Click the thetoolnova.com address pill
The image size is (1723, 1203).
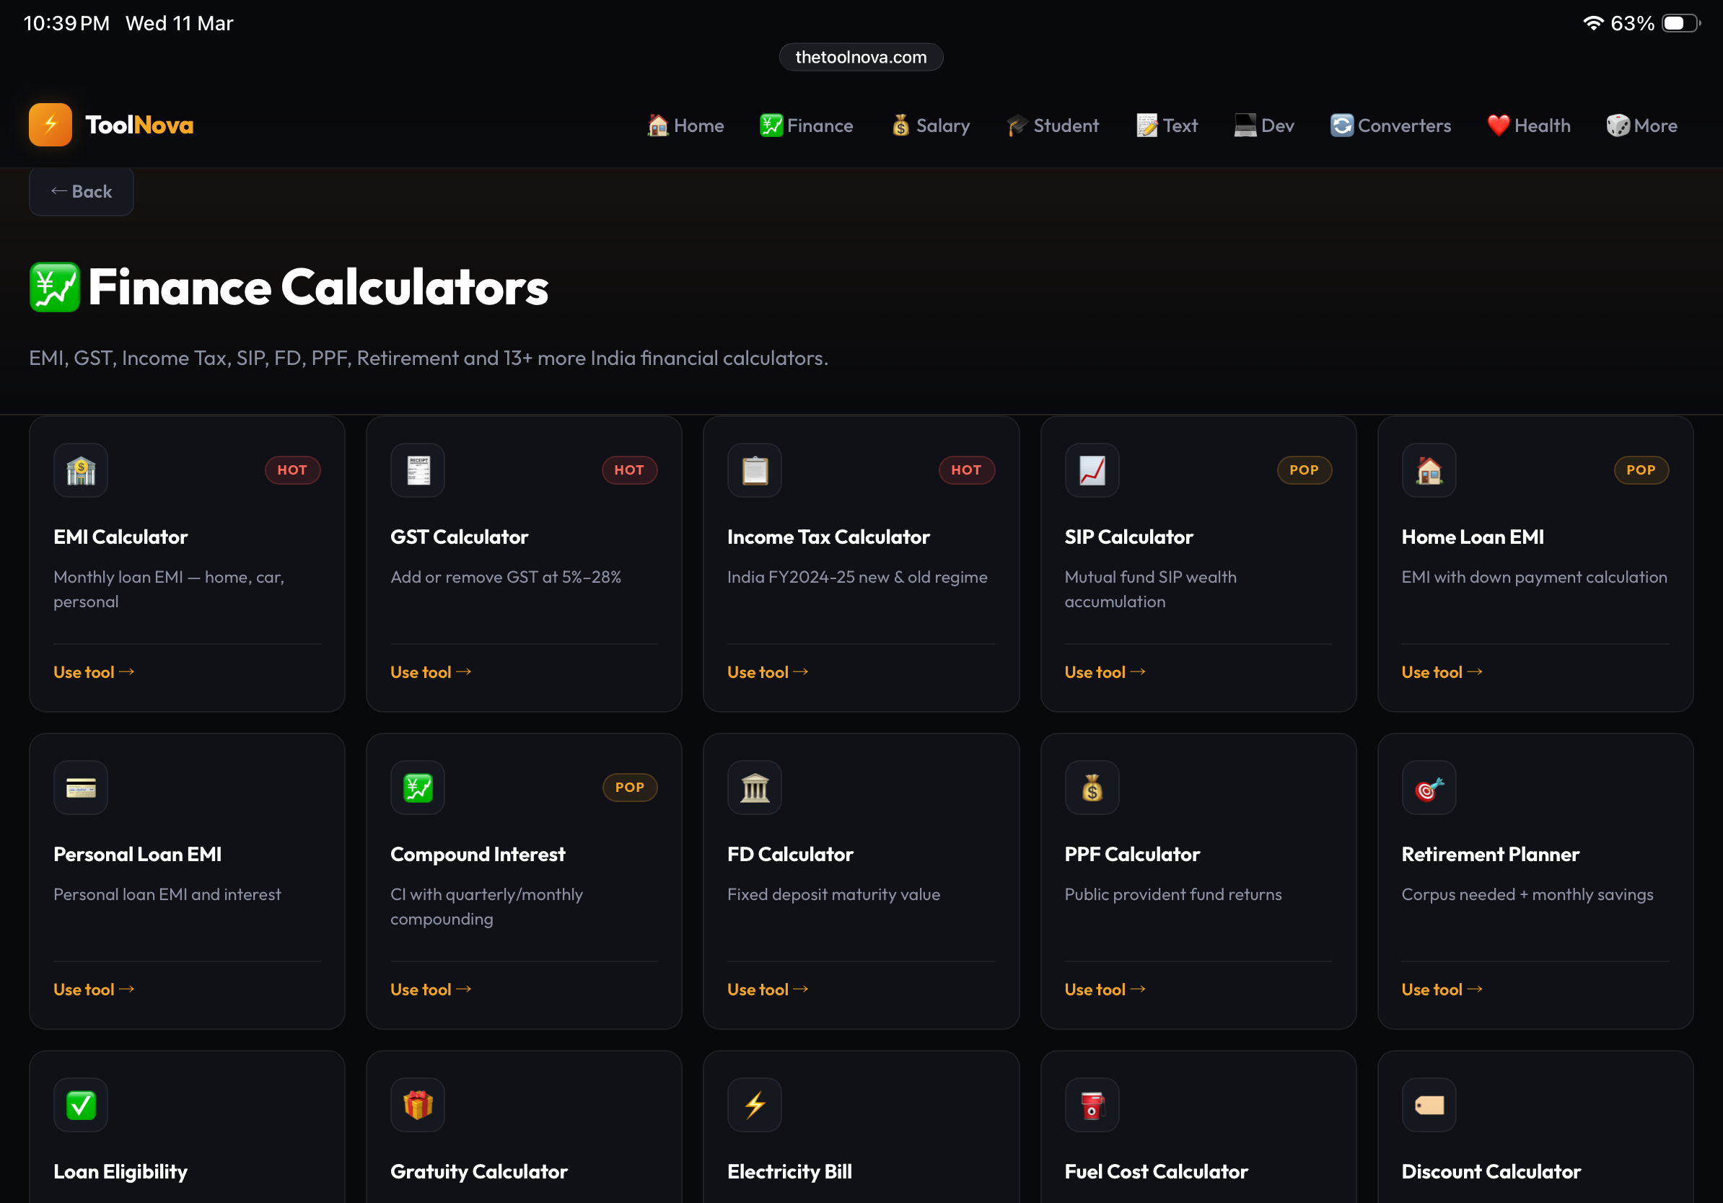tap(861, 56)
